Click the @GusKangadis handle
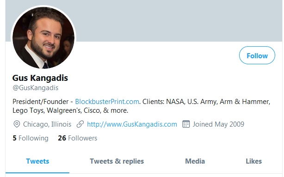Image resolution: width=284 pixels, height=177 pixels. (x=36, y=88)
